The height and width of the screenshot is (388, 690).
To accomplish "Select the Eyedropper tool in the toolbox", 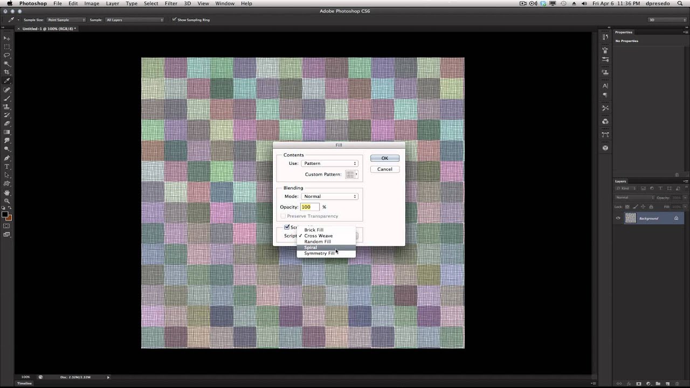I will [x=7, y=81].
